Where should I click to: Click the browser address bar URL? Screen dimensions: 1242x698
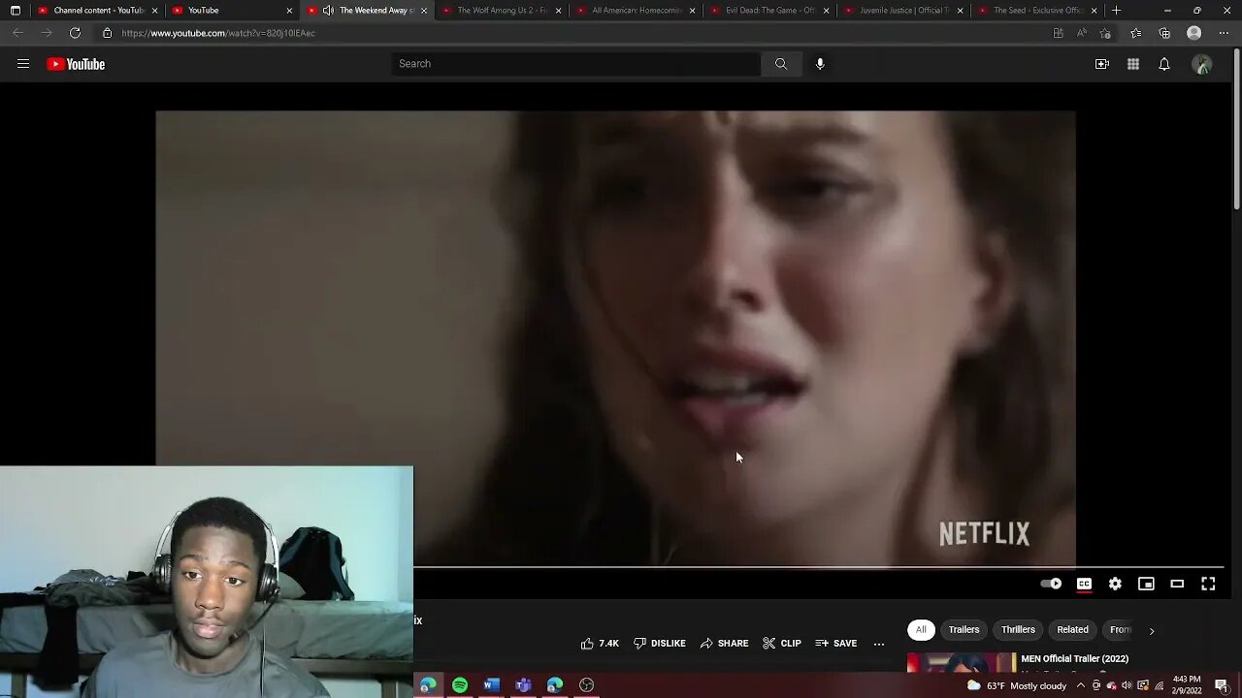coord(218,33)
